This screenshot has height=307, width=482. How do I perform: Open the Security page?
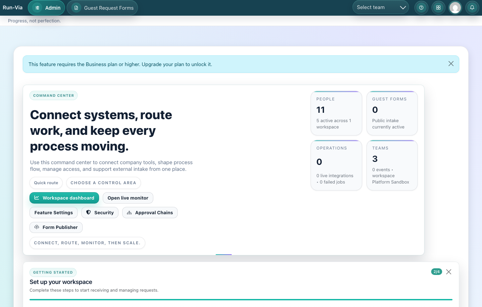[100, 213]
